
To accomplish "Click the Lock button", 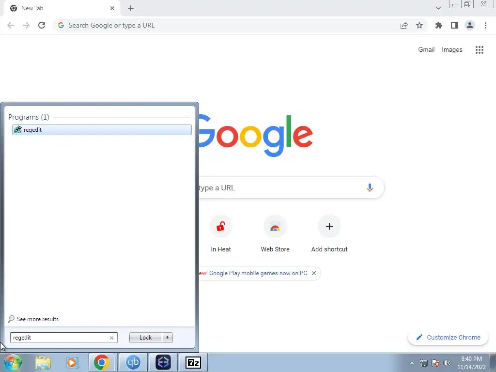I will click(145, 338).
